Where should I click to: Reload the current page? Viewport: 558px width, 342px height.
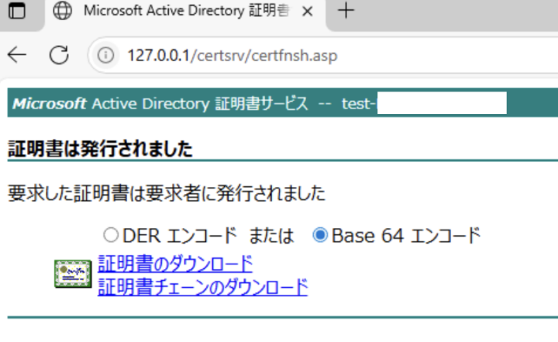59,55
